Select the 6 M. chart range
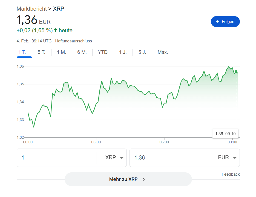The image size is (256, 197). [82, 52]
